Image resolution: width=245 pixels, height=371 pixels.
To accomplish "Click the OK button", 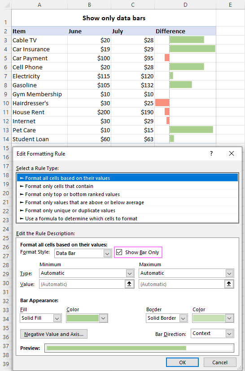I will [183, 362].
